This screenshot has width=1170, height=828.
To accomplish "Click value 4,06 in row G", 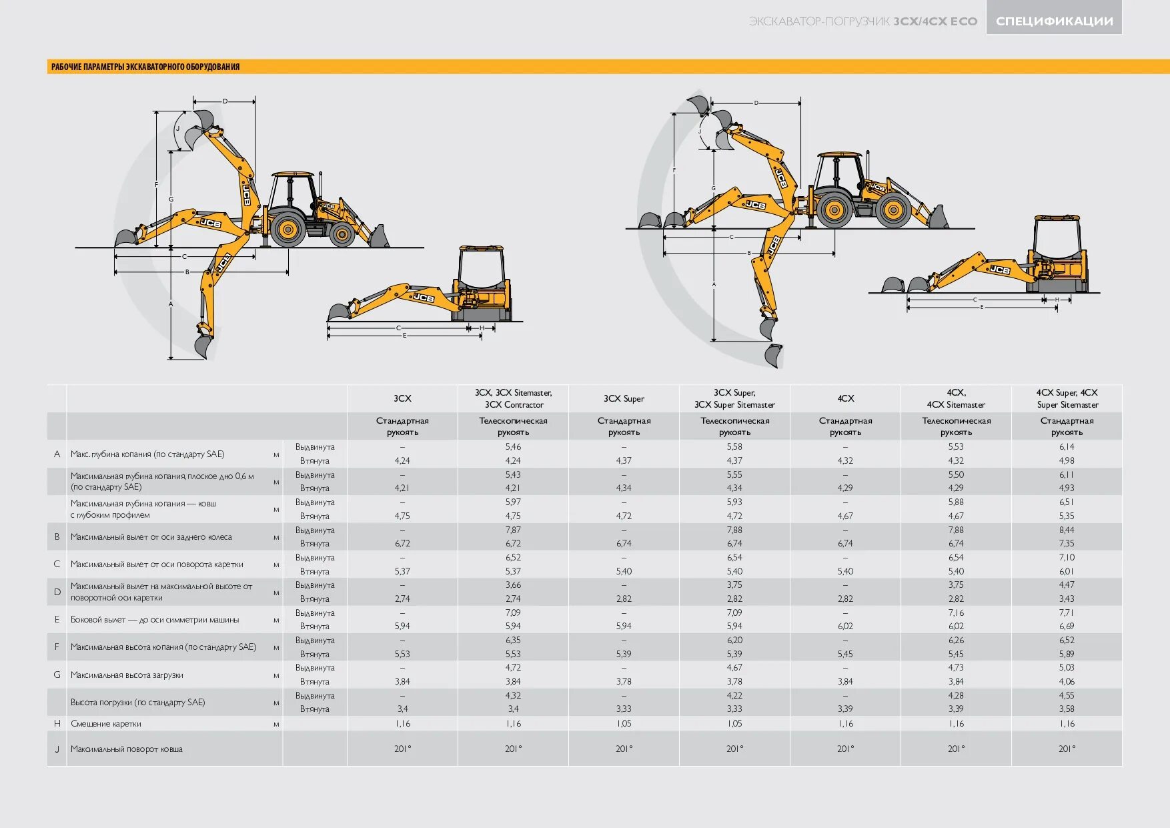I will (x=1067, y=681).
